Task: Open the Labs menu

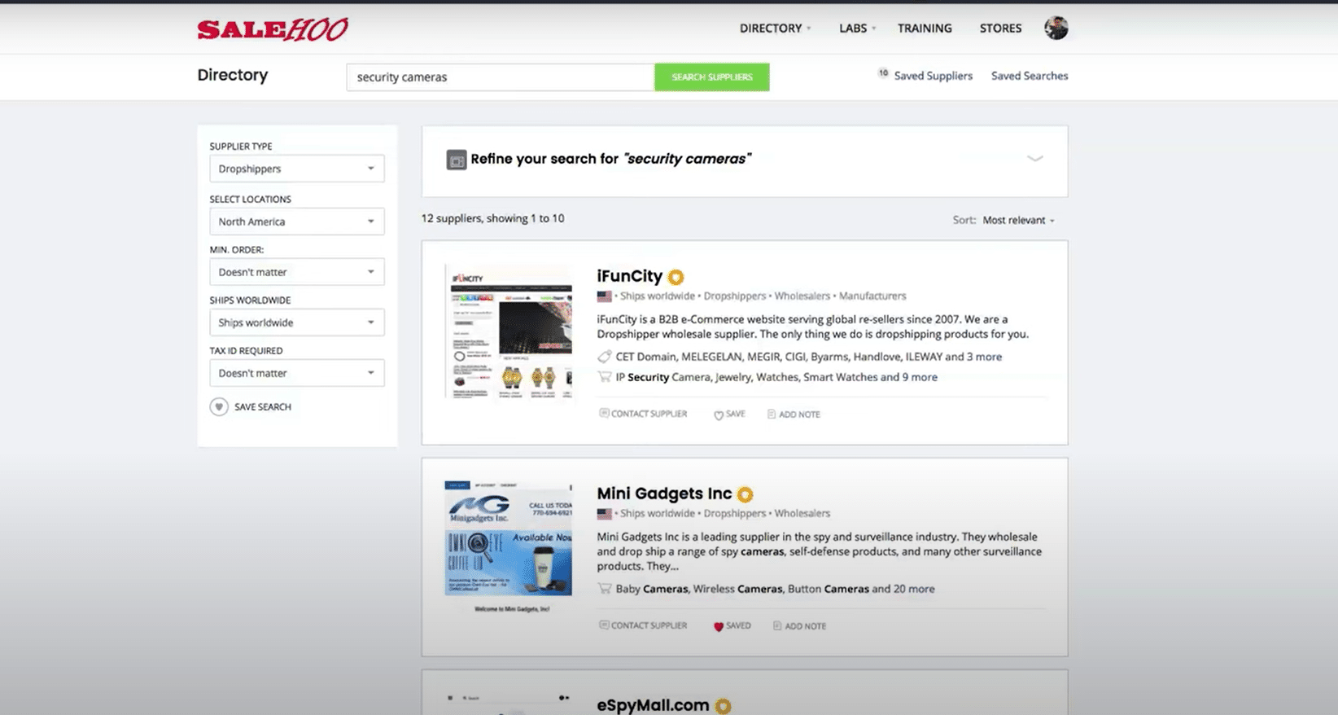Action: click(x=857, y=29)
